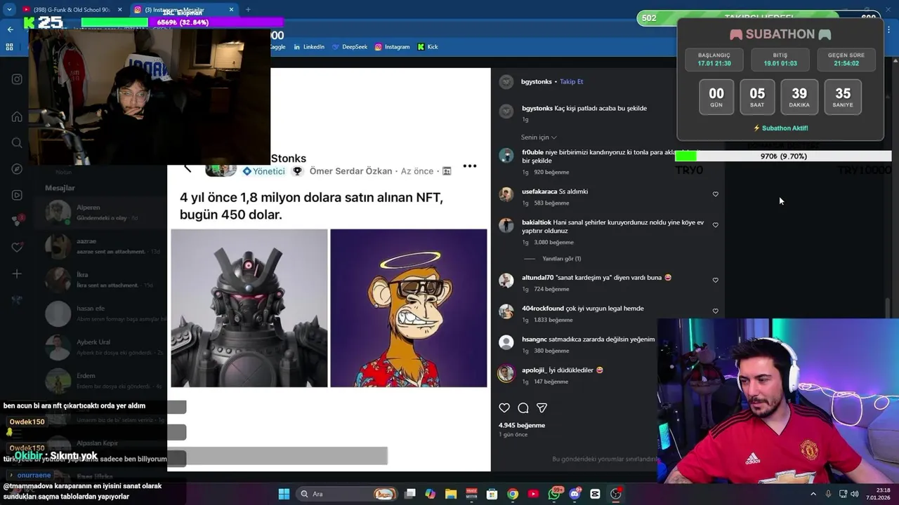This screenshot has height=505, width=899.
Task: Open the DeepSeek bookmark
Action: coord(350,47)
